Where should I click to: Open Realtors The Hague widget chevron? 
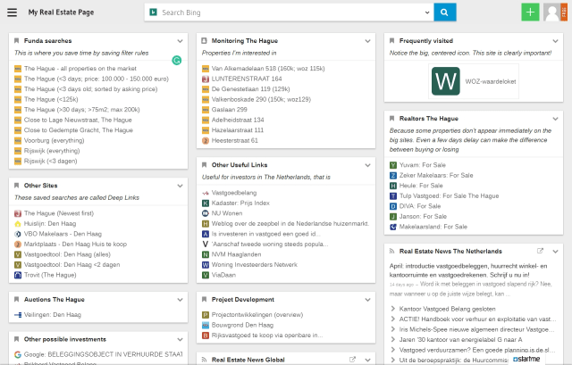tap(555, 119)
